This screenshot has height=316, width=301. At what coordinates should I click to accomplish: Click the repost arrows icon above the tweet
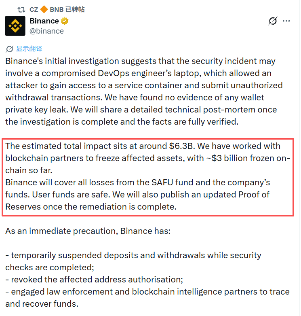click(x=21, y=9)
